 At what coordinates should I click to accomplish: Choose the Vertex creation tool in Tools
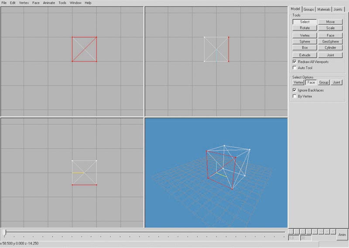coord(305,36)
